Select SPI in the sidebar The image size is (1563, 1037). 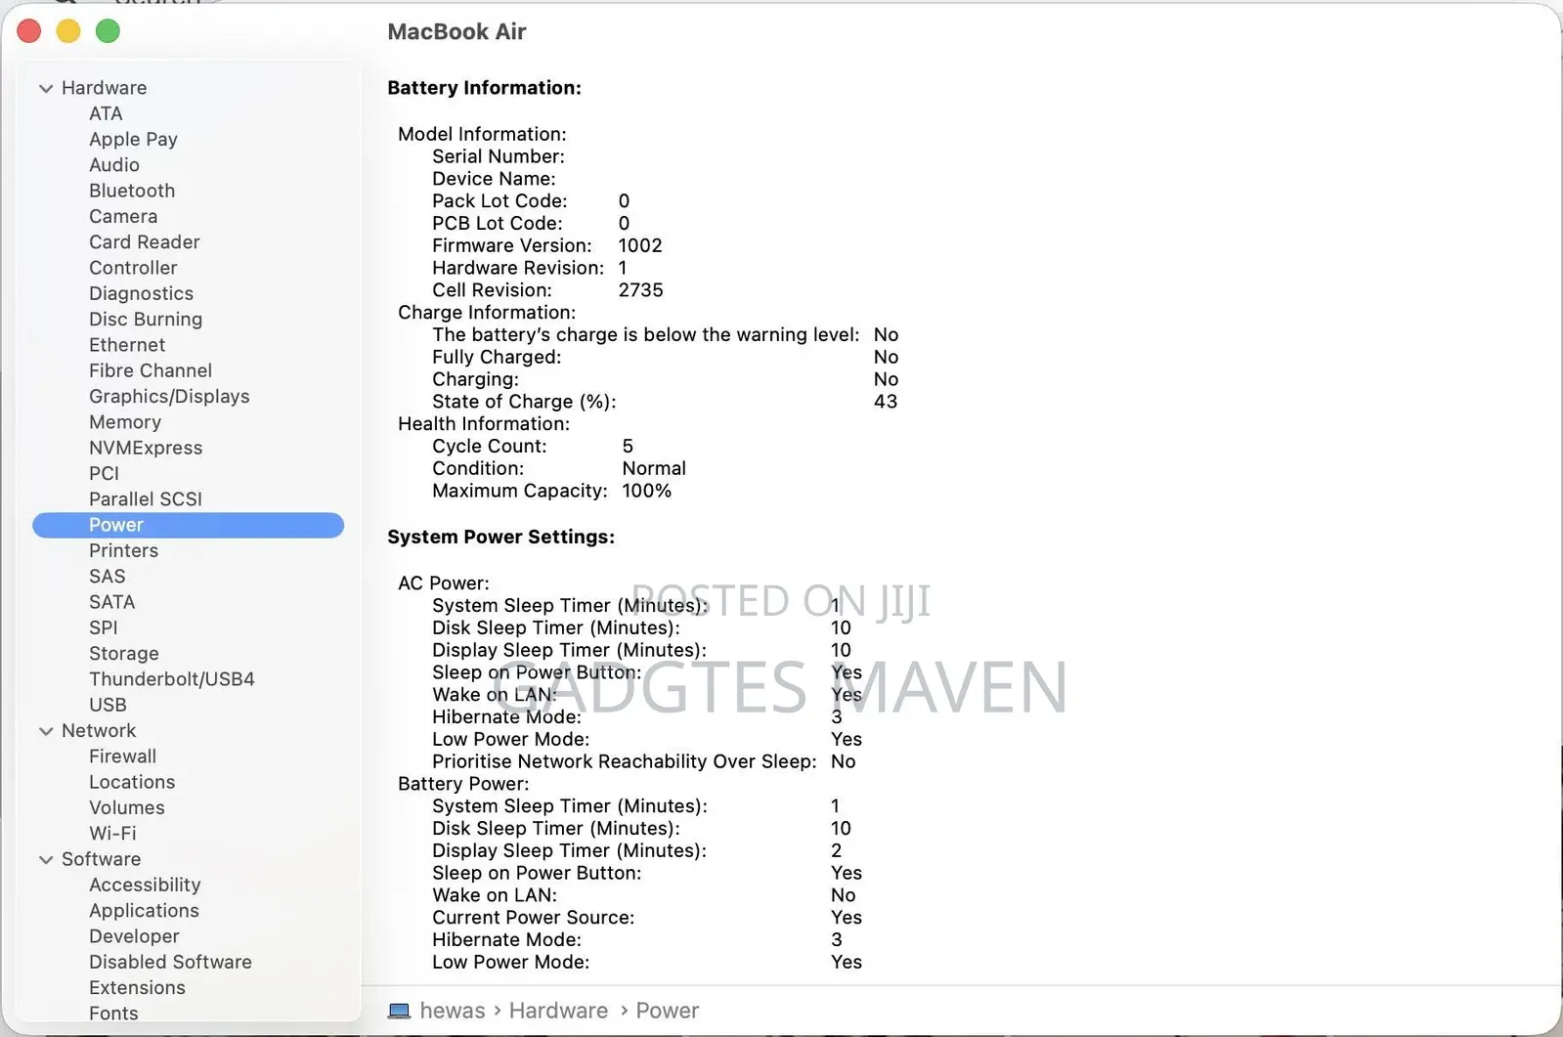[103, 627]
